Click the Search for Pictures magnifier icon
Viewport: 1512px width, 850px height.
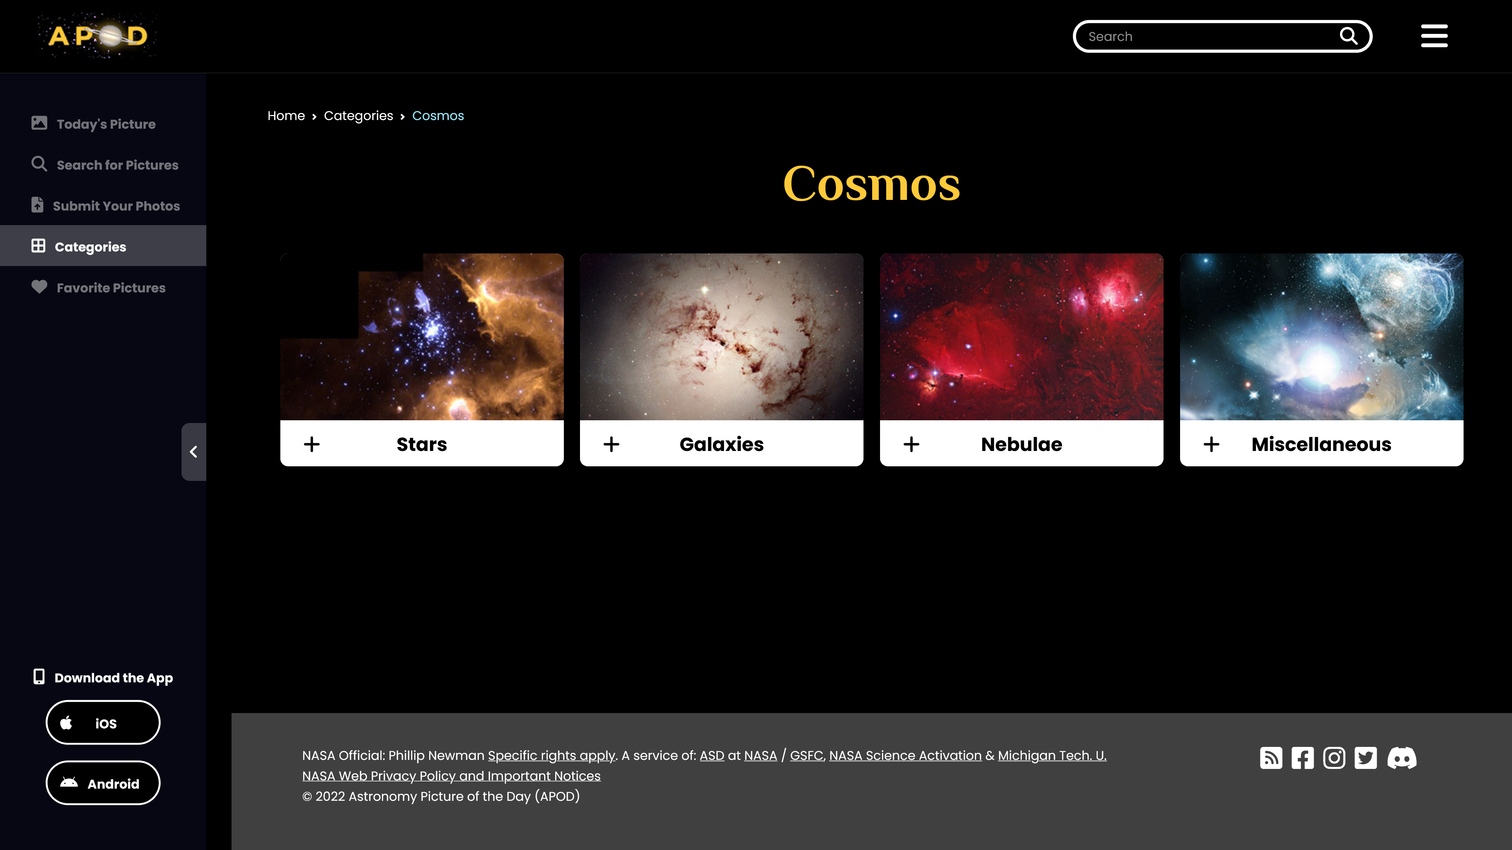(x=39, y=164)
